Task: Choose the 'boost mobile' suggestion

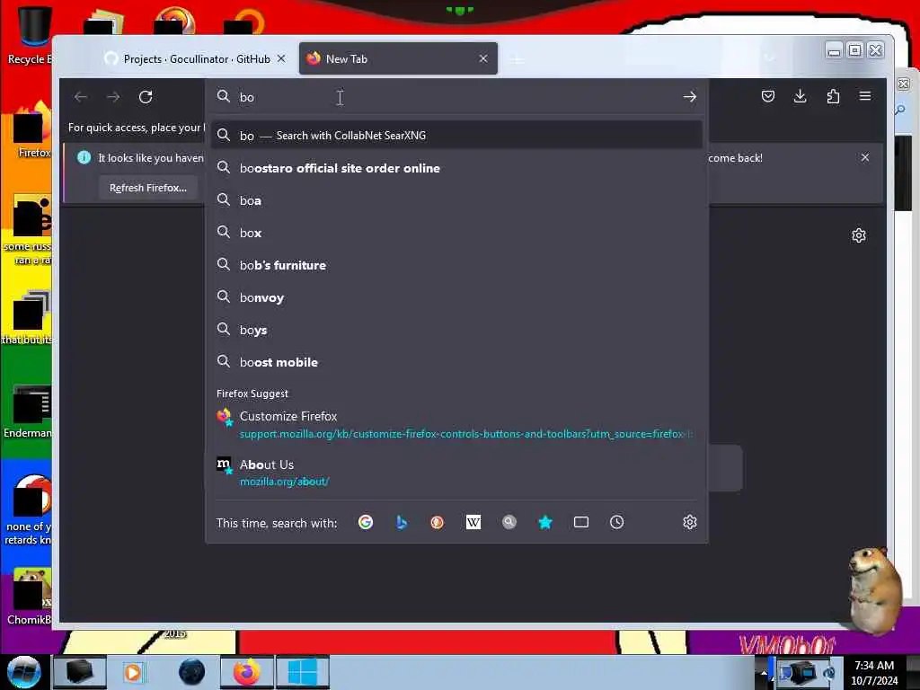Action: point(456,362)
